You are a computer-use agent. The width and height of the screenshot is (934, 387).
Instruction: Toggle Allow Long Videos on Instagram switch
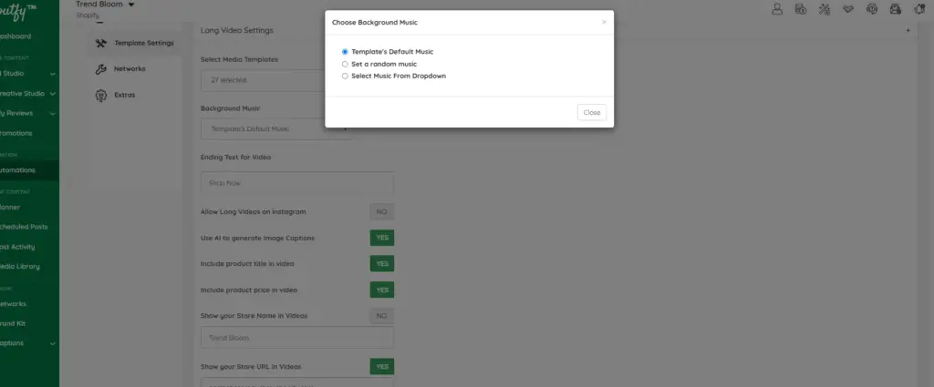pyautogui.click(x=382, y=211)
